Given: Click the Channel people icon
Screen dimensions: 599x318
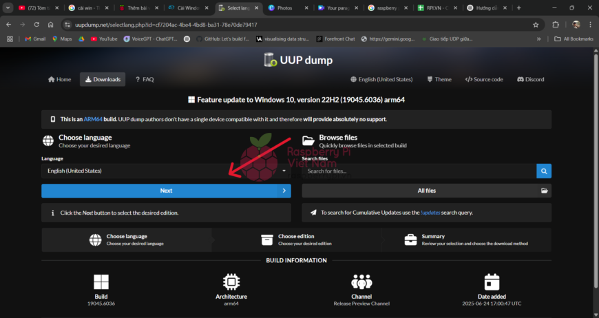Looking at the screenshot, I should click(x=361, y=282).
